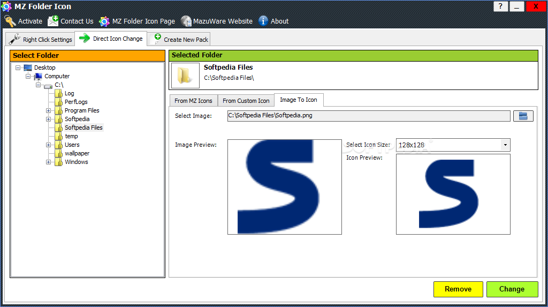The width and height of the screenshot is (548, 307).
Task: Select Softpedia Files in folder tree
Action: coord(83,128)
